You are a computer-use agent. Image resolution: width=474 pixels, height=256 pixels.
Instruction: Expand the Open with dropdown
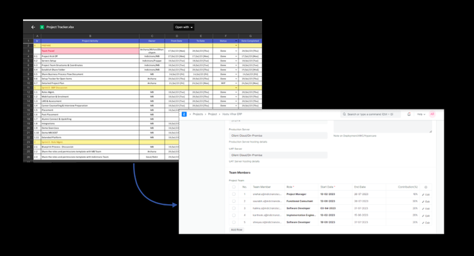click(184, 28)
